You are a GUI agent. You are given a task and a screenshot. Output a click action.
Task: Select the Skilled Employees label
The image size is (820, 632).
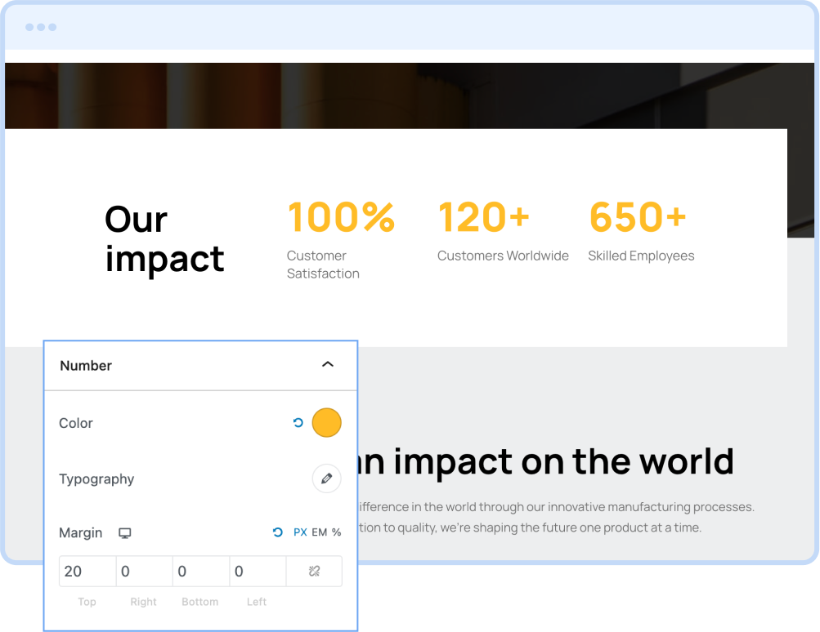pyautogui.click(x=641, y=256)
